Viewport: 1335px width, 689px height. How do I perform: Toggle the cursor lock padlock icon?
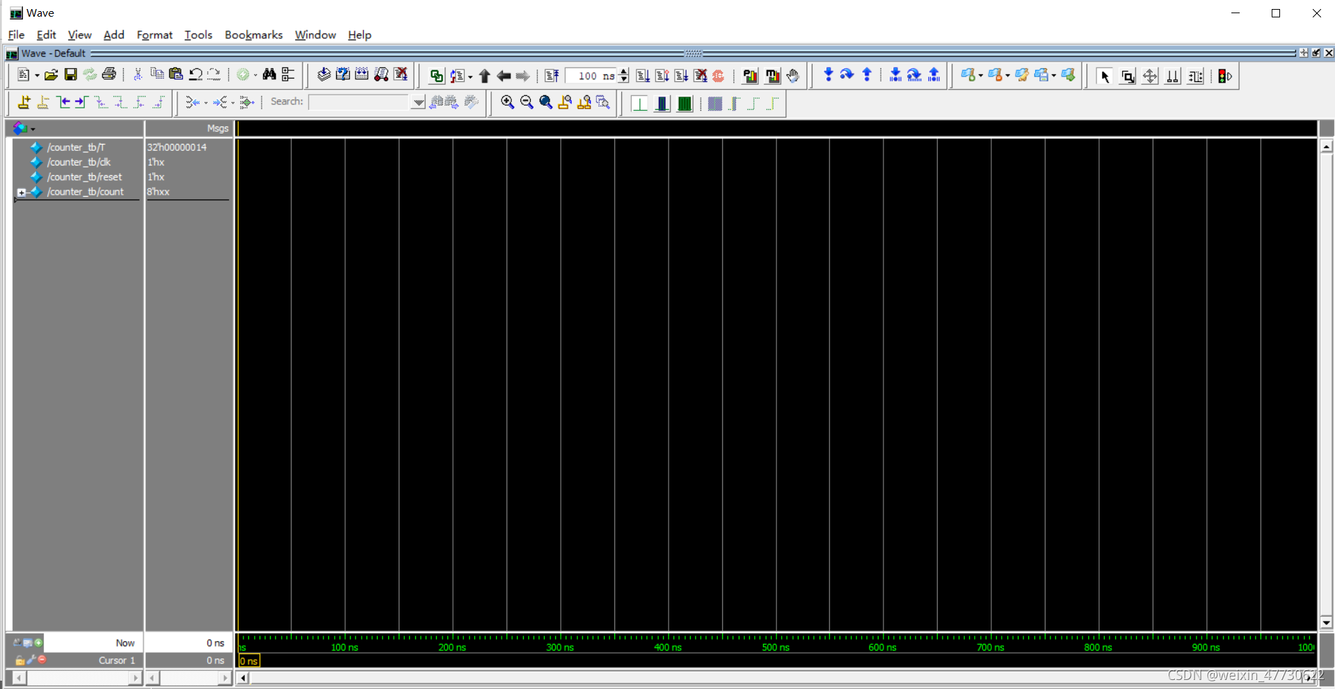19,660
